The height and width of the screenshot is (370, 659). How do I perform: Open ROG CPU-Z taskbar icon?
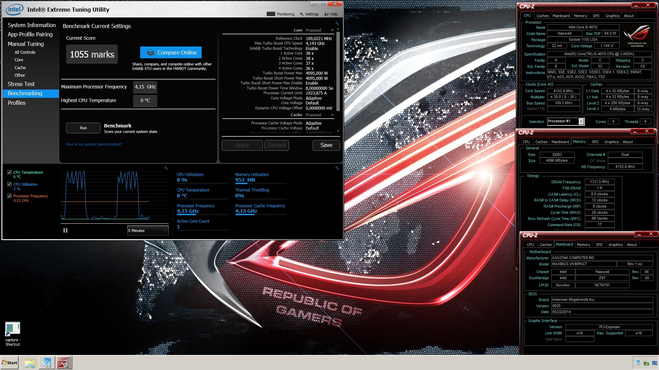[x=63, y=363]
